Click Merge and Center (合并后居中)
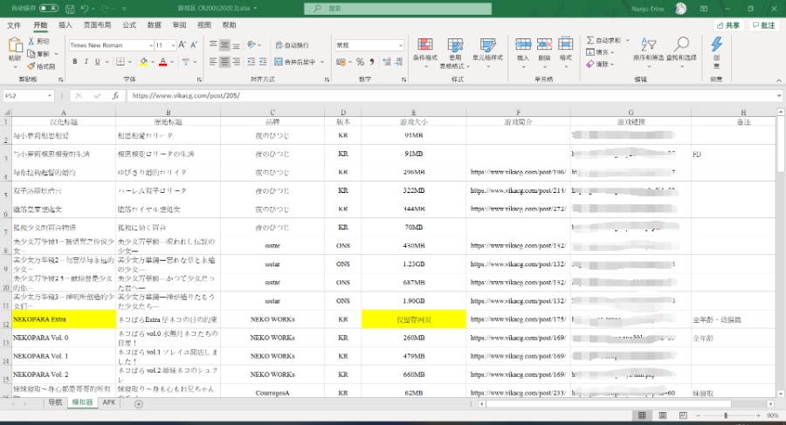The image size is (786, 425). [295, 62]
